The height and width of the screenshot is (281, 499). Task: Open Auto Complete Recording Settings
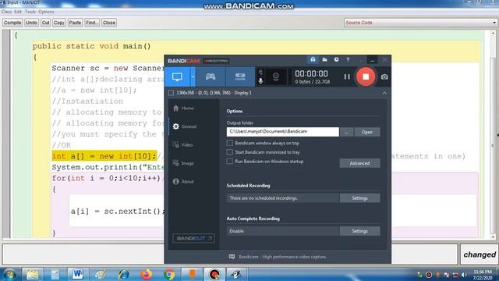click(x=360, y=231)
